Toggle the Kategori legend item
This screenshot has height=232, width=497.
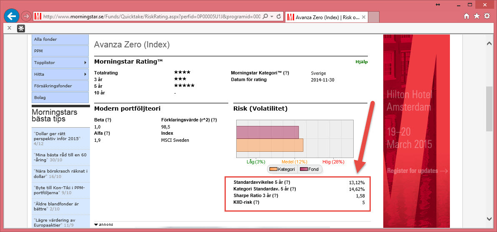pyautogui.click(x=282, y=169)
